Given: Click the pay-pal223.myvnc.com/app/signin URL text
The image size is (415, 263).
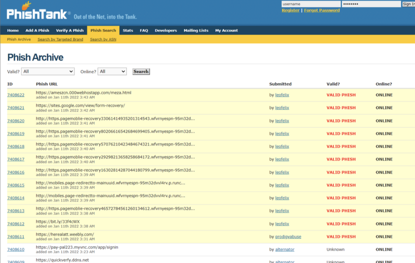Looking at the screenshot, I should point(77,247).
